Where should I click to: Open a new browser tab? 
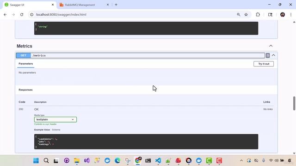pyautogui.click(x=116, y=5)
